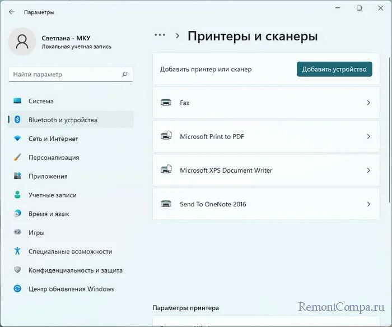Click the Send To OneNote 2016 printer icon

[166, 204]
